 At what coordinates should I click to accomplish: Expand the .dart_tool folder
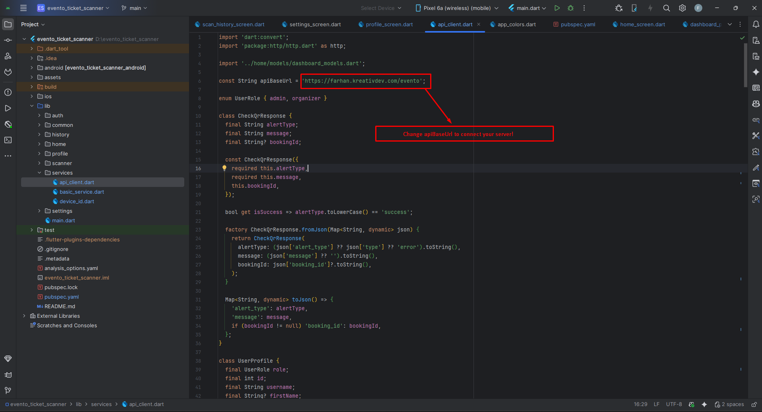click(x=32, y=49)
